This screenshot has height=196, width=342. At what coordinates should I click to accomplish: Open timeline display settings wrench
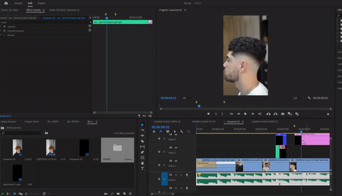[182, 132]
